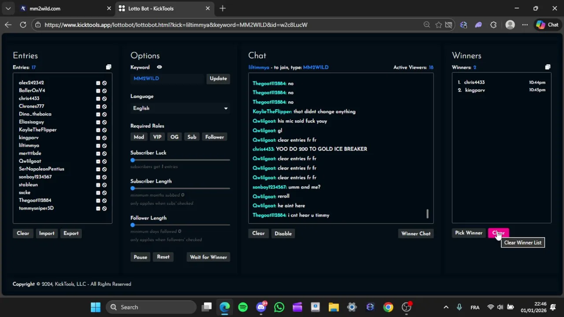Select the Lotto Bot - KickTools tab
This screenshot has width=564, height=317.
click(x=164, y=8)
